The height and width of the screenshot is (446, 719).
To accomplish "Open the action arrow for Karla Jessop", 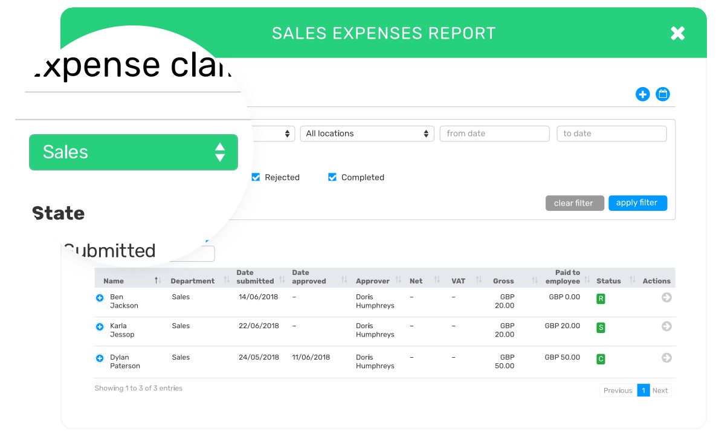I will (x=666, y=326).
